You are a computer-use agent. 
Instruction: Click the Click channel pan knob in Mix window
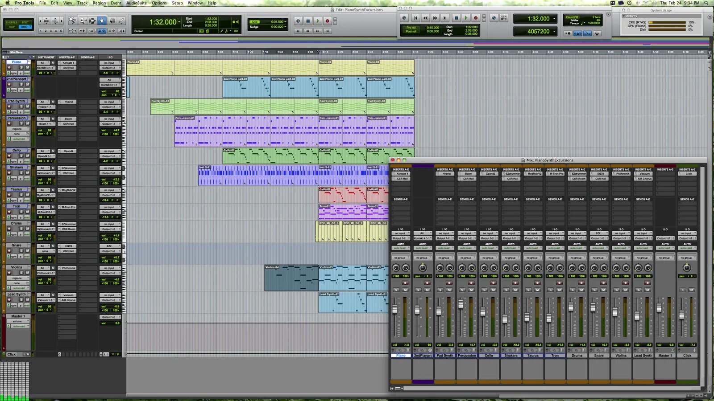pyautogui.click(x=687, y=267)
